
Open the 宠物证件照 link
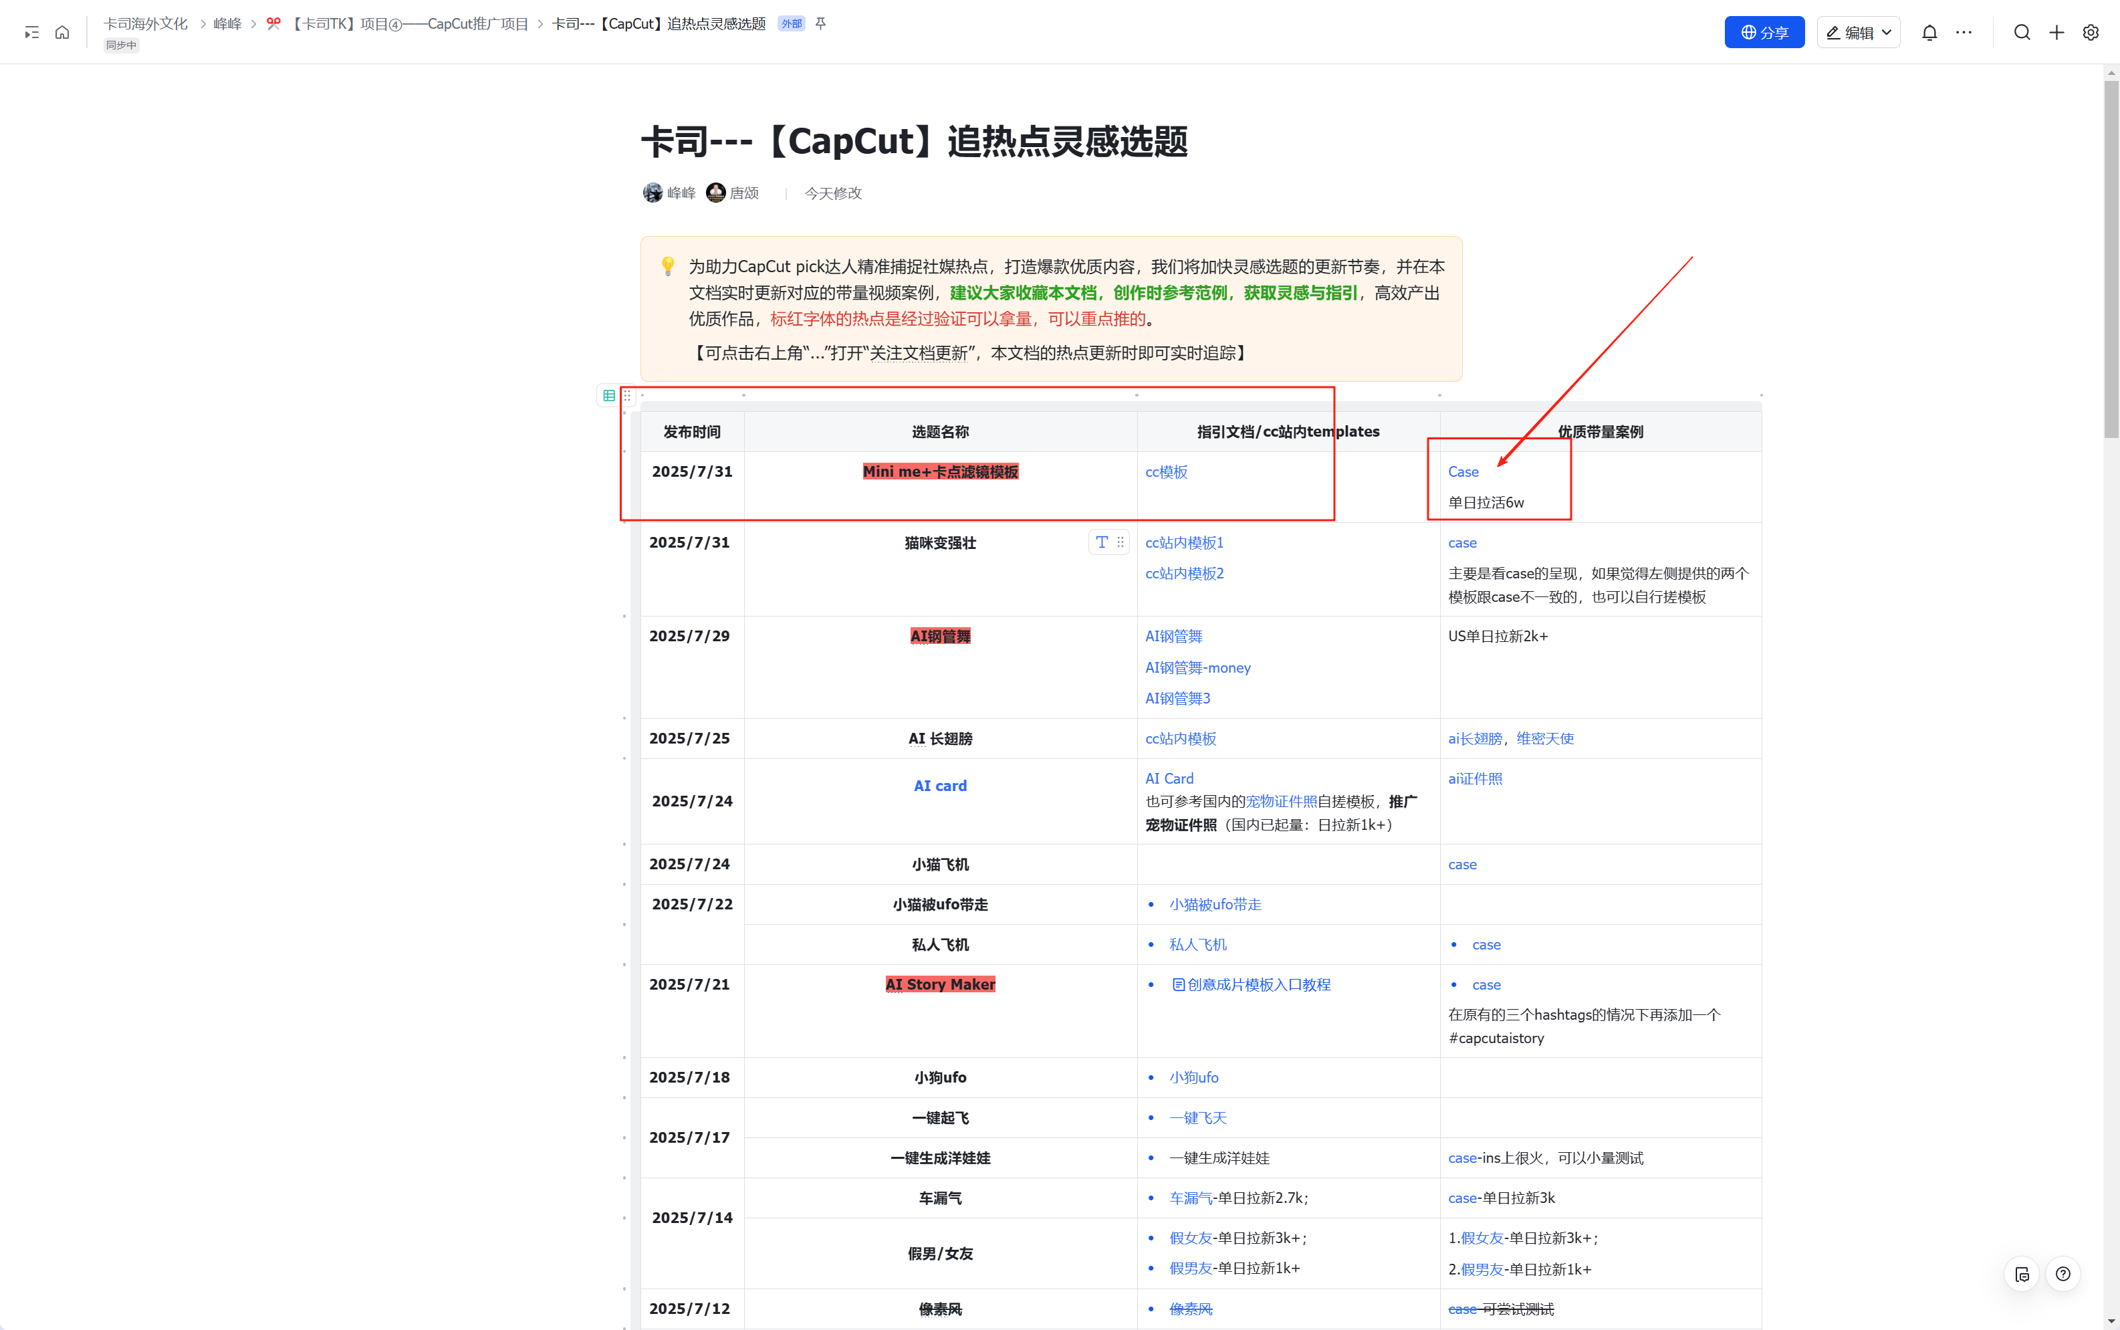click(x=1281, y=801)
